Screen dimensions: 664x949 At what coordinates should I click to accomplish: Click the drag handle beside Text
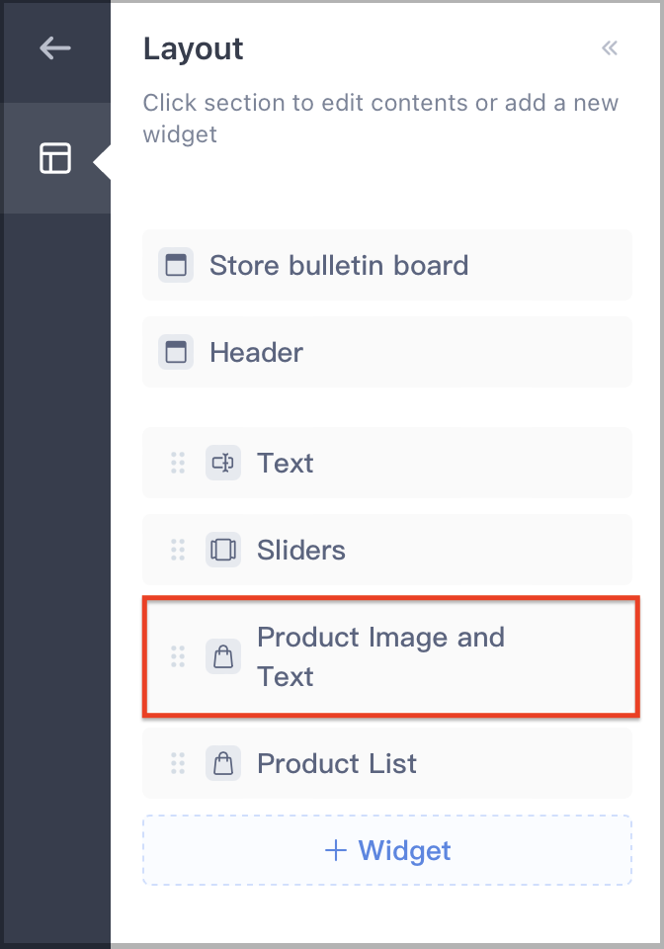click(x=178, y=463)
